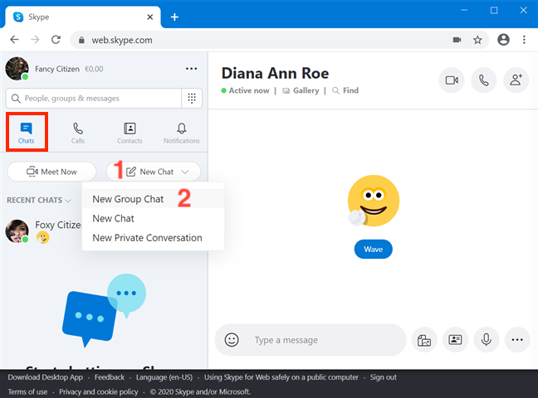
Task: Open the emoji picker smiley
Action: tap(232, 340)
